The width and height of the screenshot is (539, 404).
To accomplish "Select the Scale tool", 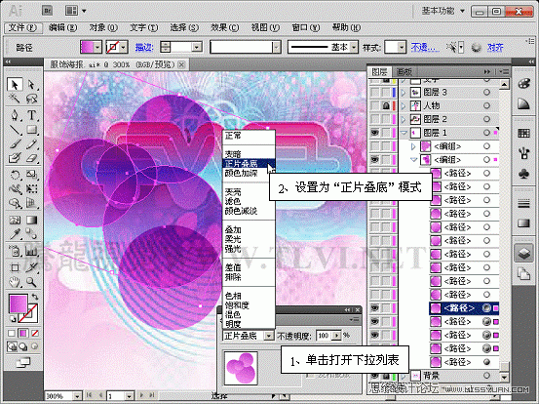I will click(31, 175).
